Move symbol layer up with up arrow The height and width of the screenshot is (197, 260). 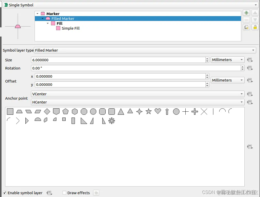[x=255, y=13]
